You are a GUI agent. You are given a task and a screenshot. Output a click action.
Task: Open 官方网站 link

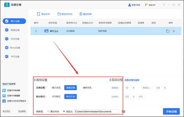click(7, 111)
